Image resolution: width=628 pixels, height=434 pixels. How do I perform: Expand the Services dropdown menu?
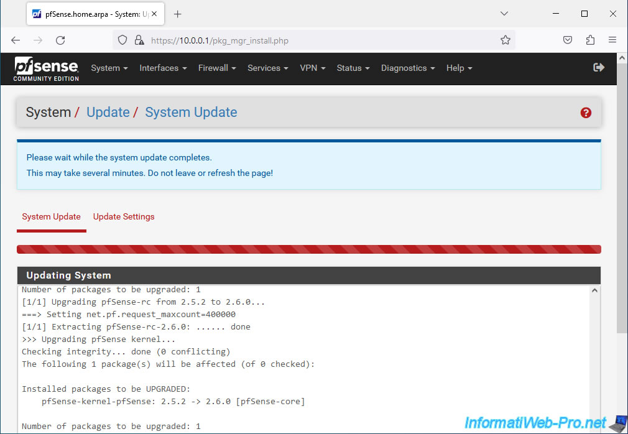(268, 68)
